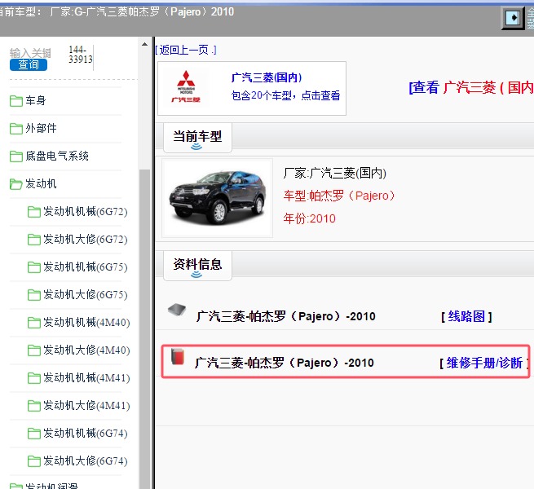Open 发动机大修(4M40) tree entry
This screenshot has width=534, height=489.
86,350
